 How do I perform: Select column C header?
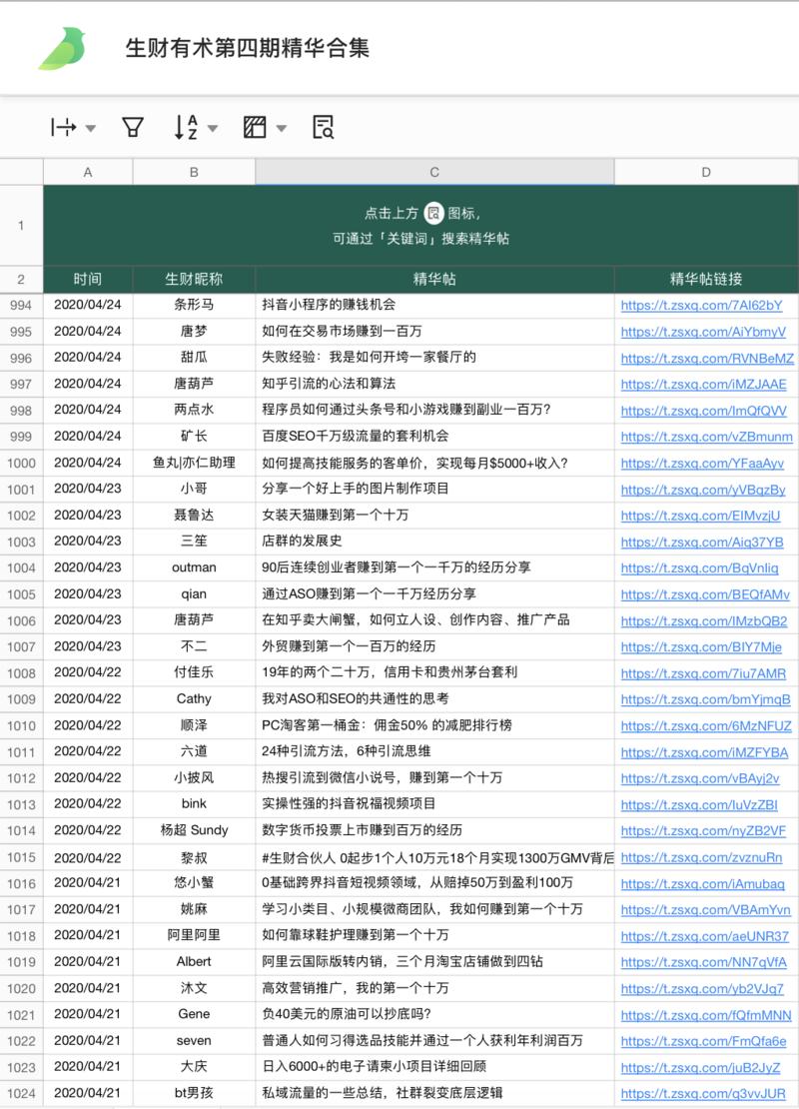point(433,172)
